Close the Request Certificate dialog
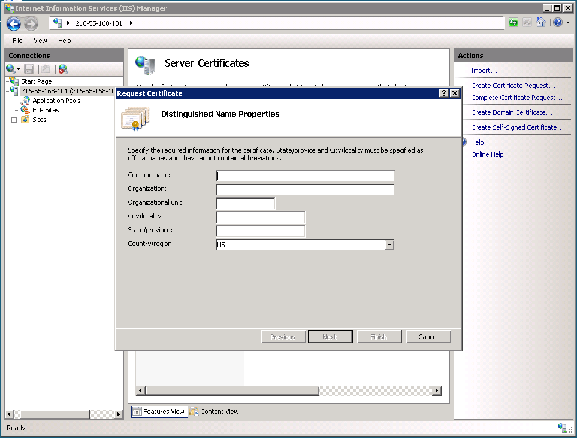This screenshot has height=438, width=577. pos(455,93)
